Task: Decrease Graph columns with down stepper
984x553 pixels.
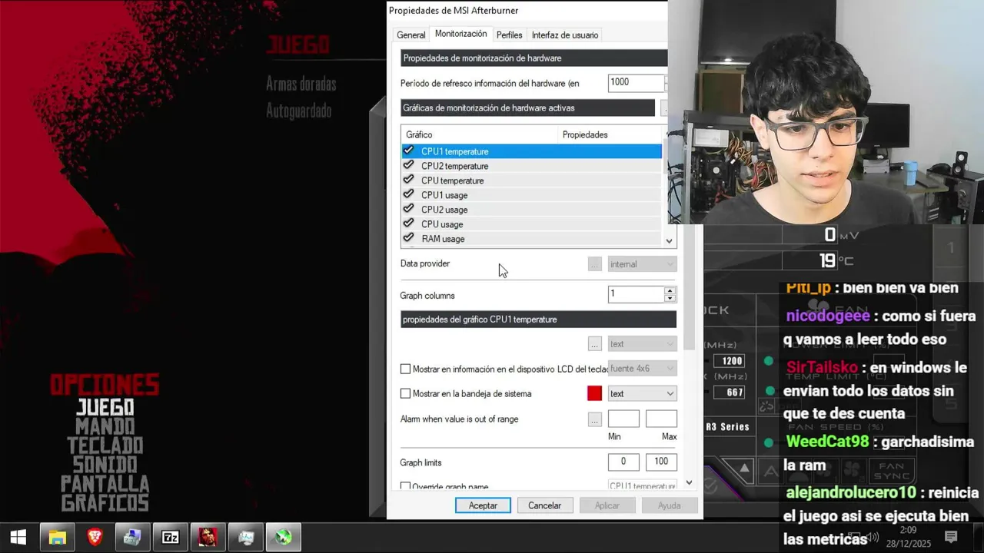Action: (x=670, y=298)
